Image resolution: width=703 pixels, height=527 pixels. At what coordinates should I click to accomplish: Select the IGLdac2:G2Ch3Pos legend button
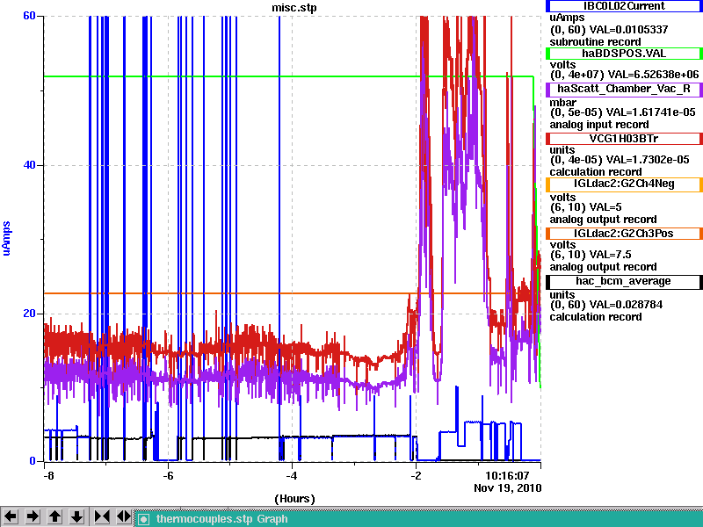[624, 234]
